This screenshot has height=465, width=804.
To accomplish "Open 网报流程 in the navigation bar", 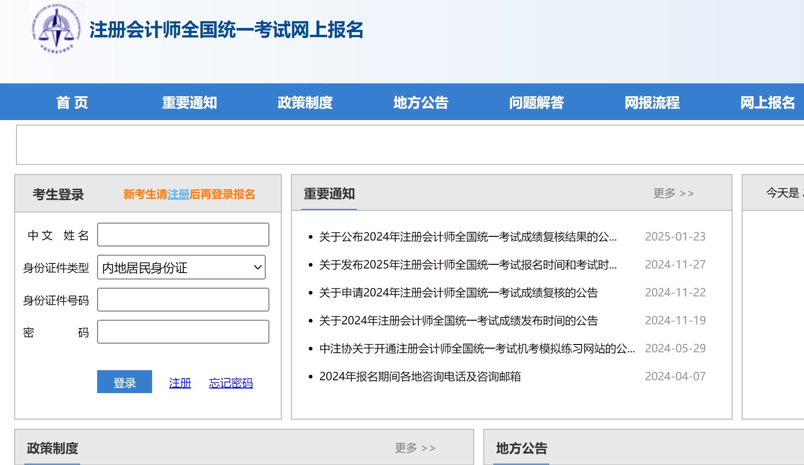I will tap(652, 102).
